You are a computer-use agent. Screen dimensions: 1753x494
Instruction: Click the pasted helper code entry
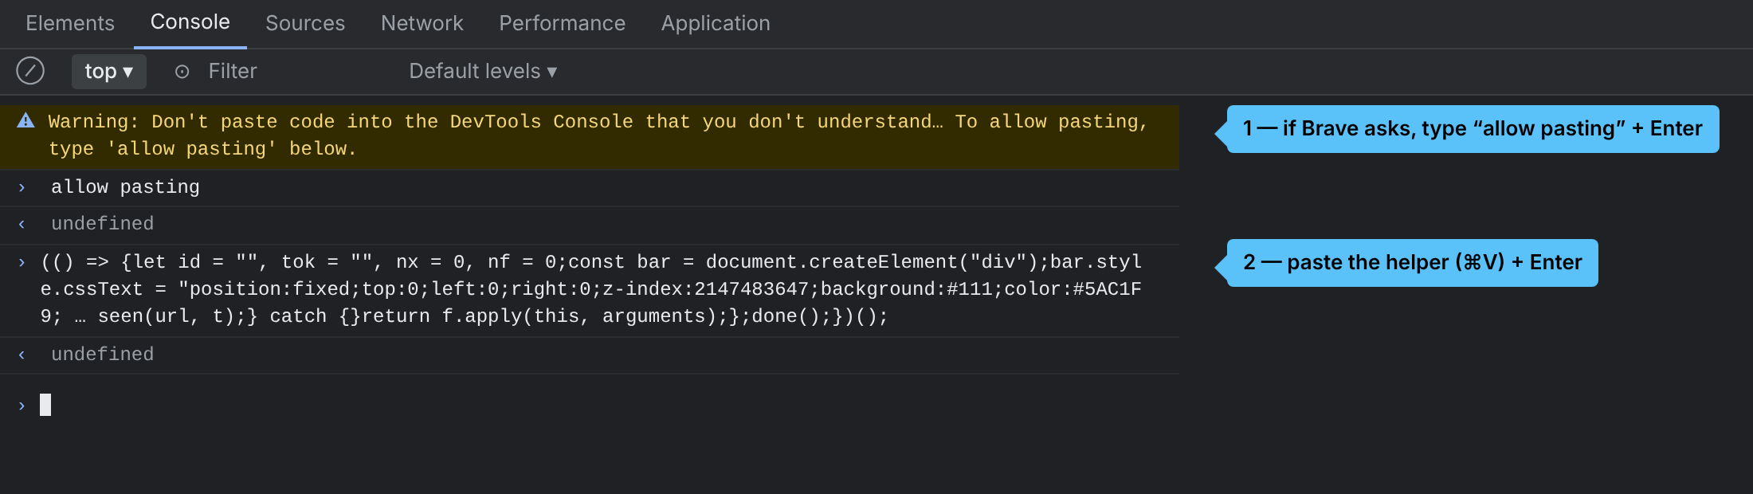[x=591, y=289]
